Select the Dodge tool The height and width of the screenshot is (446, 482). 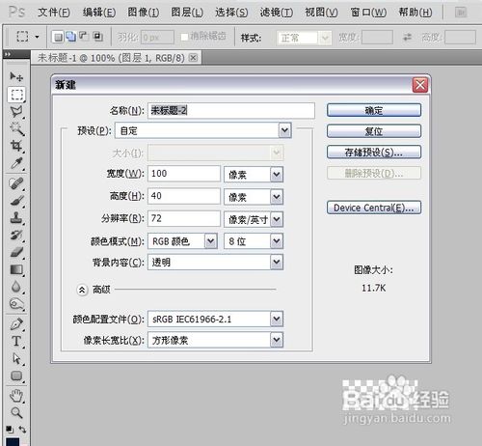[x=16, y=303]
